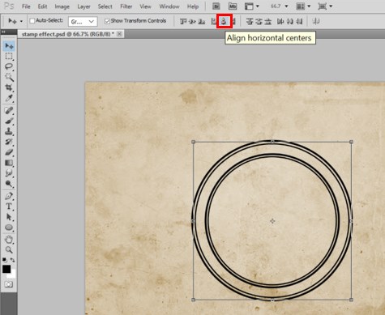Click Distribute left edges icon

click(280, 21)
